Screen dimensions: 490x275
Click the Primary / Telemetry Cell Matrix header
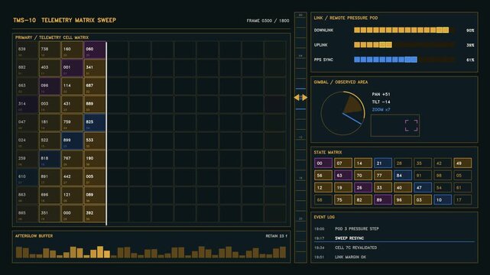[x=52, y=37]
